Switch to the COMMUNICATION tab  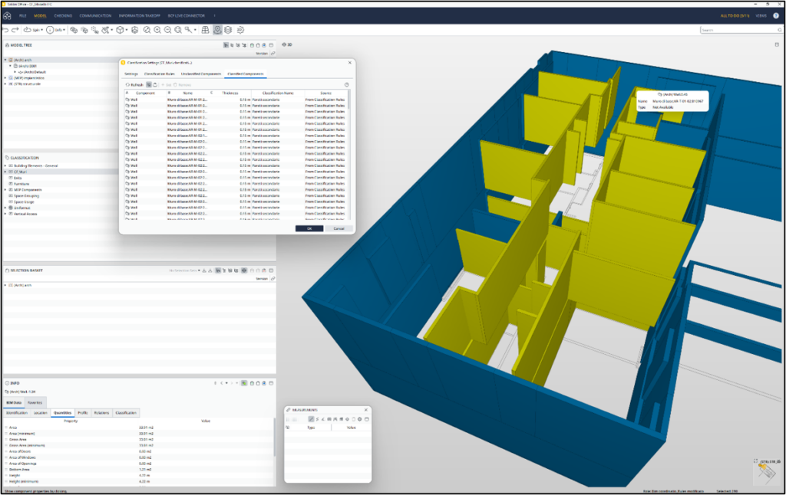tap(95, 16)
